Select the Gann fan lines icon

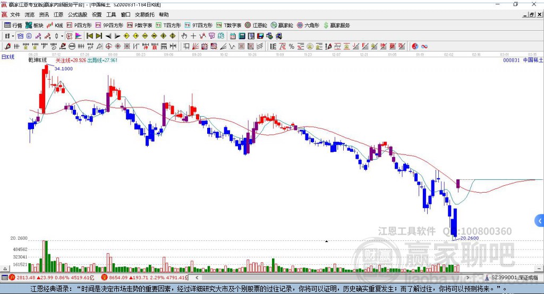[195, 46]
